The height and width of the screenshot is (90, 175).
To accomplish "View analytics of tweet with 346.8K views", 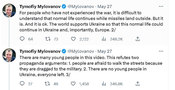I will point(104,84).
